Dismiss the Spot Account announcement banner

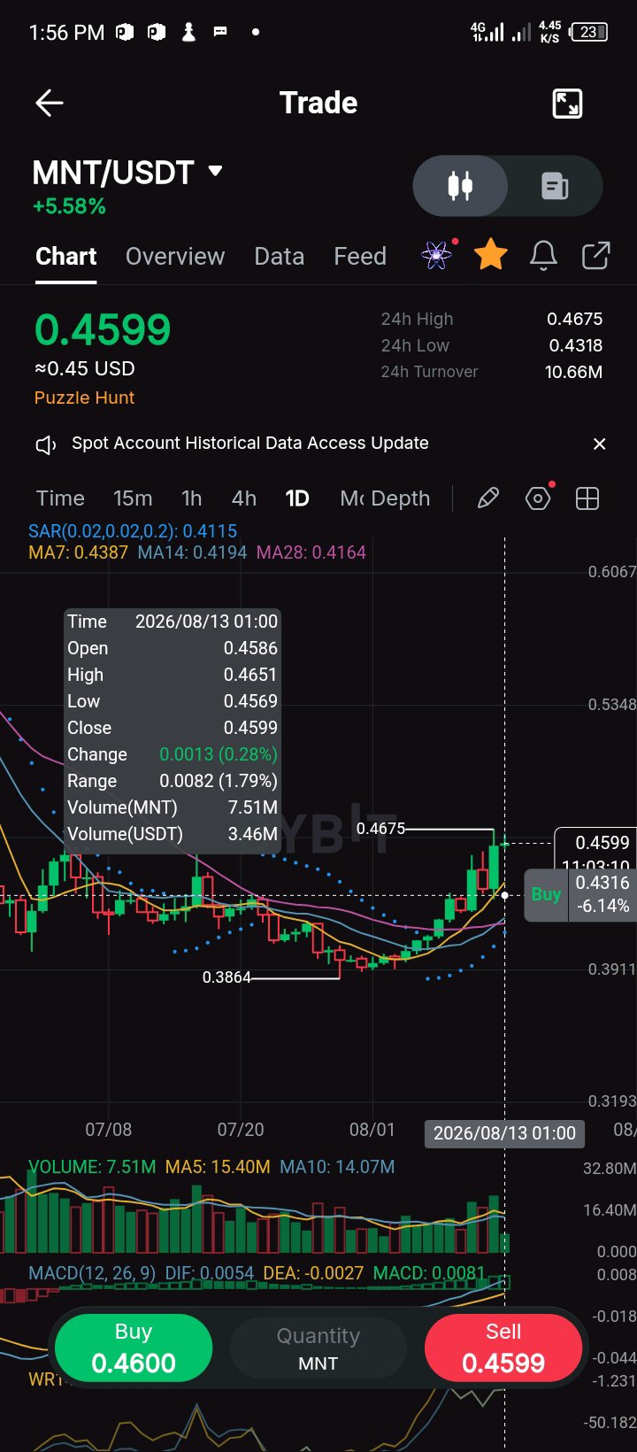[599, 444]
